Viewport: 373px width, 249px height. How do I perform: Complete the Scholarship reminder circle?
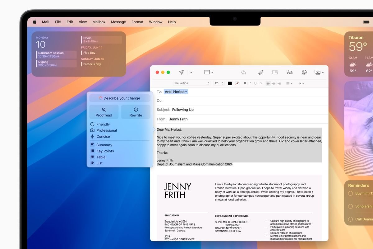pos(350,206)
